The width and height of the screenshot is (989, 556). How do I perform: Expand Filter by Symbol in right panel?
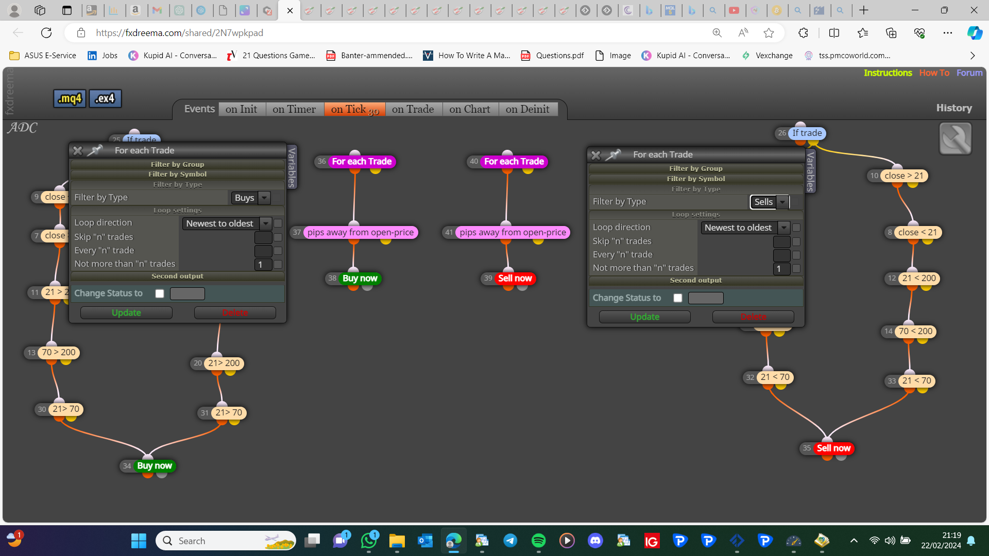[x=696, y=179]
